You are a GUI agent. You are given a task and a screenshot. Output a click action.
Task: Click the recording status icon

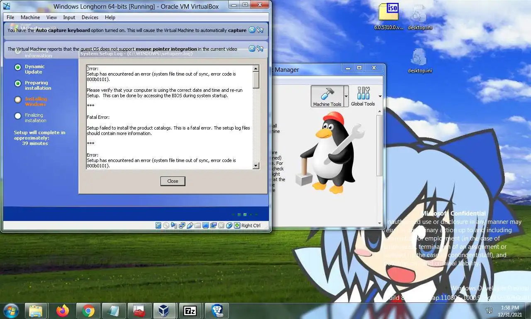click(x=213, y=226)
